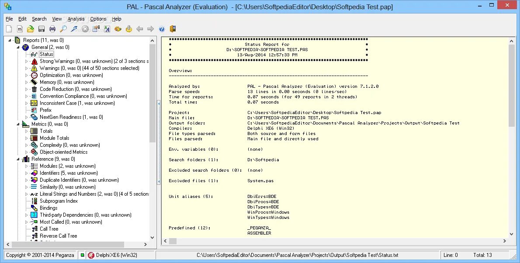Select the Similarity report
Screen dimensions: 520x263
(x=67, y=187)
